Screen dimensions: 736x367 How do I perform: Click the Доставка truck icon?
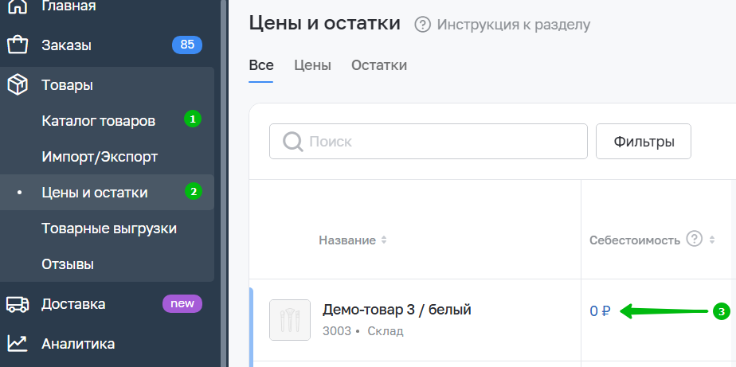(18, 304)
